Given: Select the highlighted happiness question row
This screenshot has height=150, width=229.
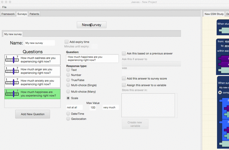Looking at the screenshot, I should coord(33,94).
